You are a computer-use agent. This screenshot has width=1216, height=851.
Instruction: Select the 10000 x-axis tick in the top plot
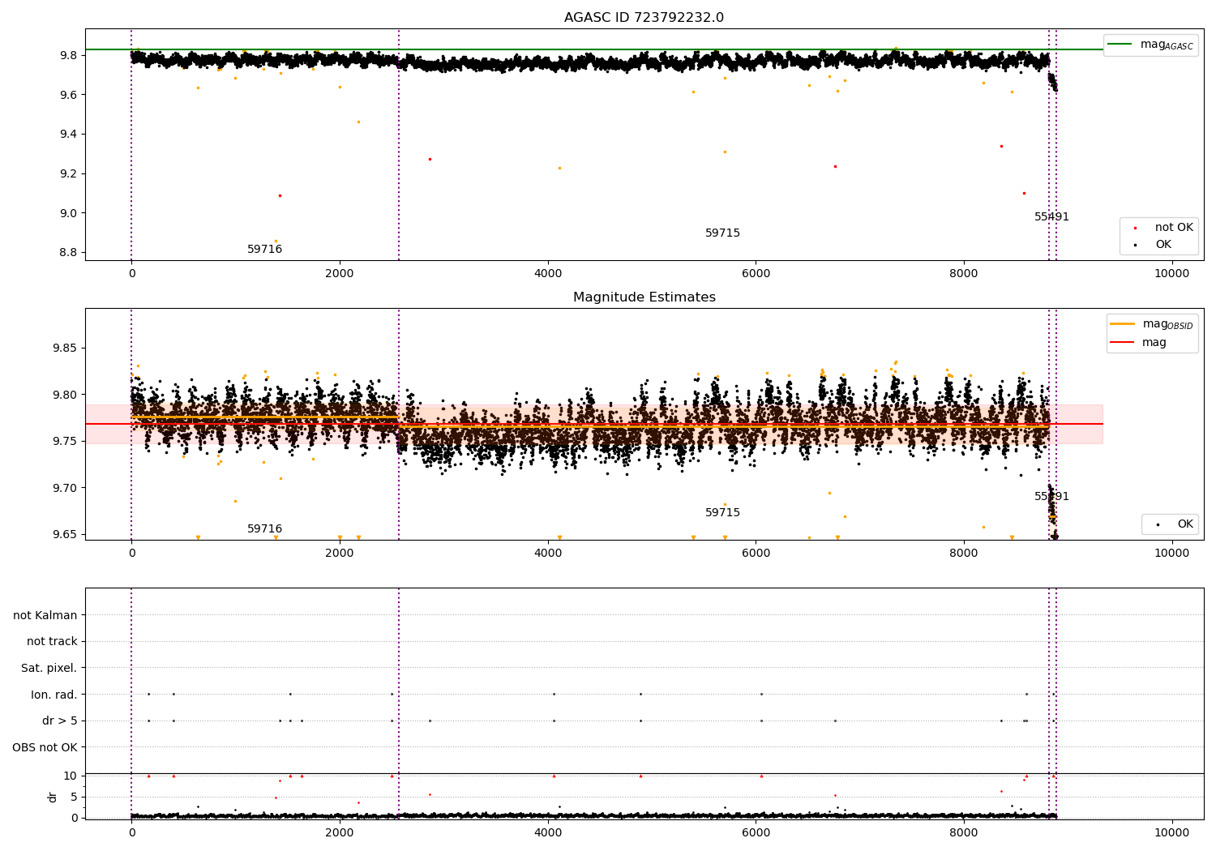pyautogui.click(x=1172, y=274)
